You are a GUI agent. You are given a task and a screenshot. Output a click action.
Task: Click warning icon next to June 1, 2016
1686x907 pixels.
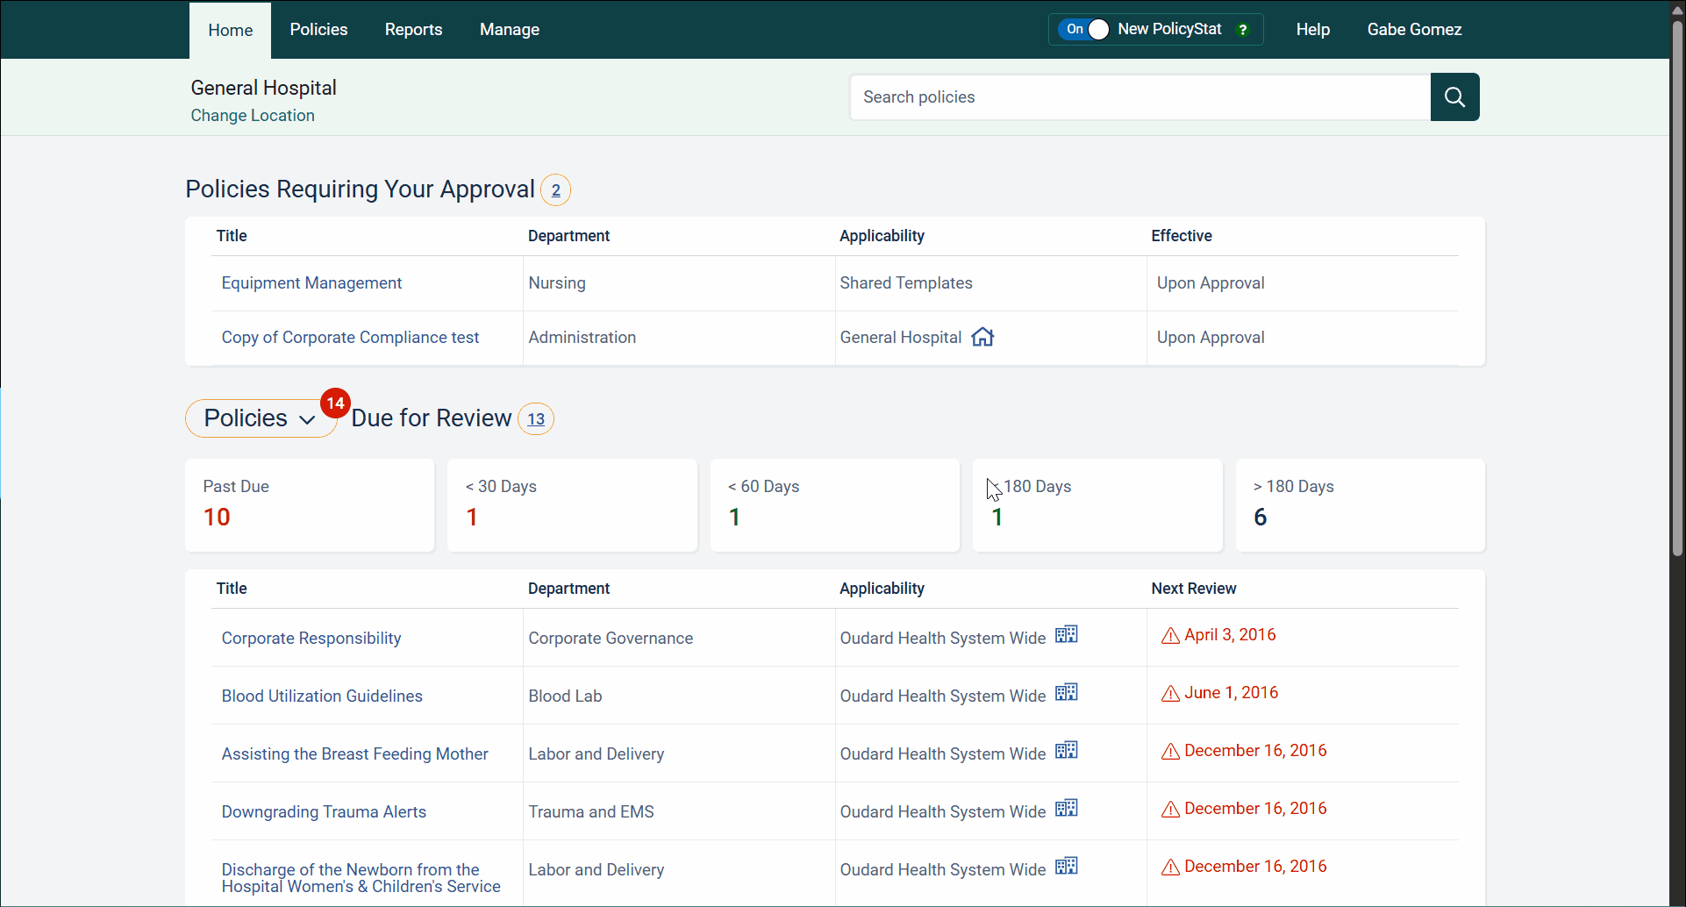point(1170,694)
